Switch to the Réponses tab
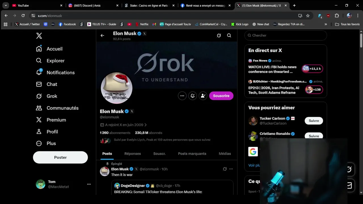Image resolution: width=363 pixels, height=204 pixels. click(x=133, y=154)
